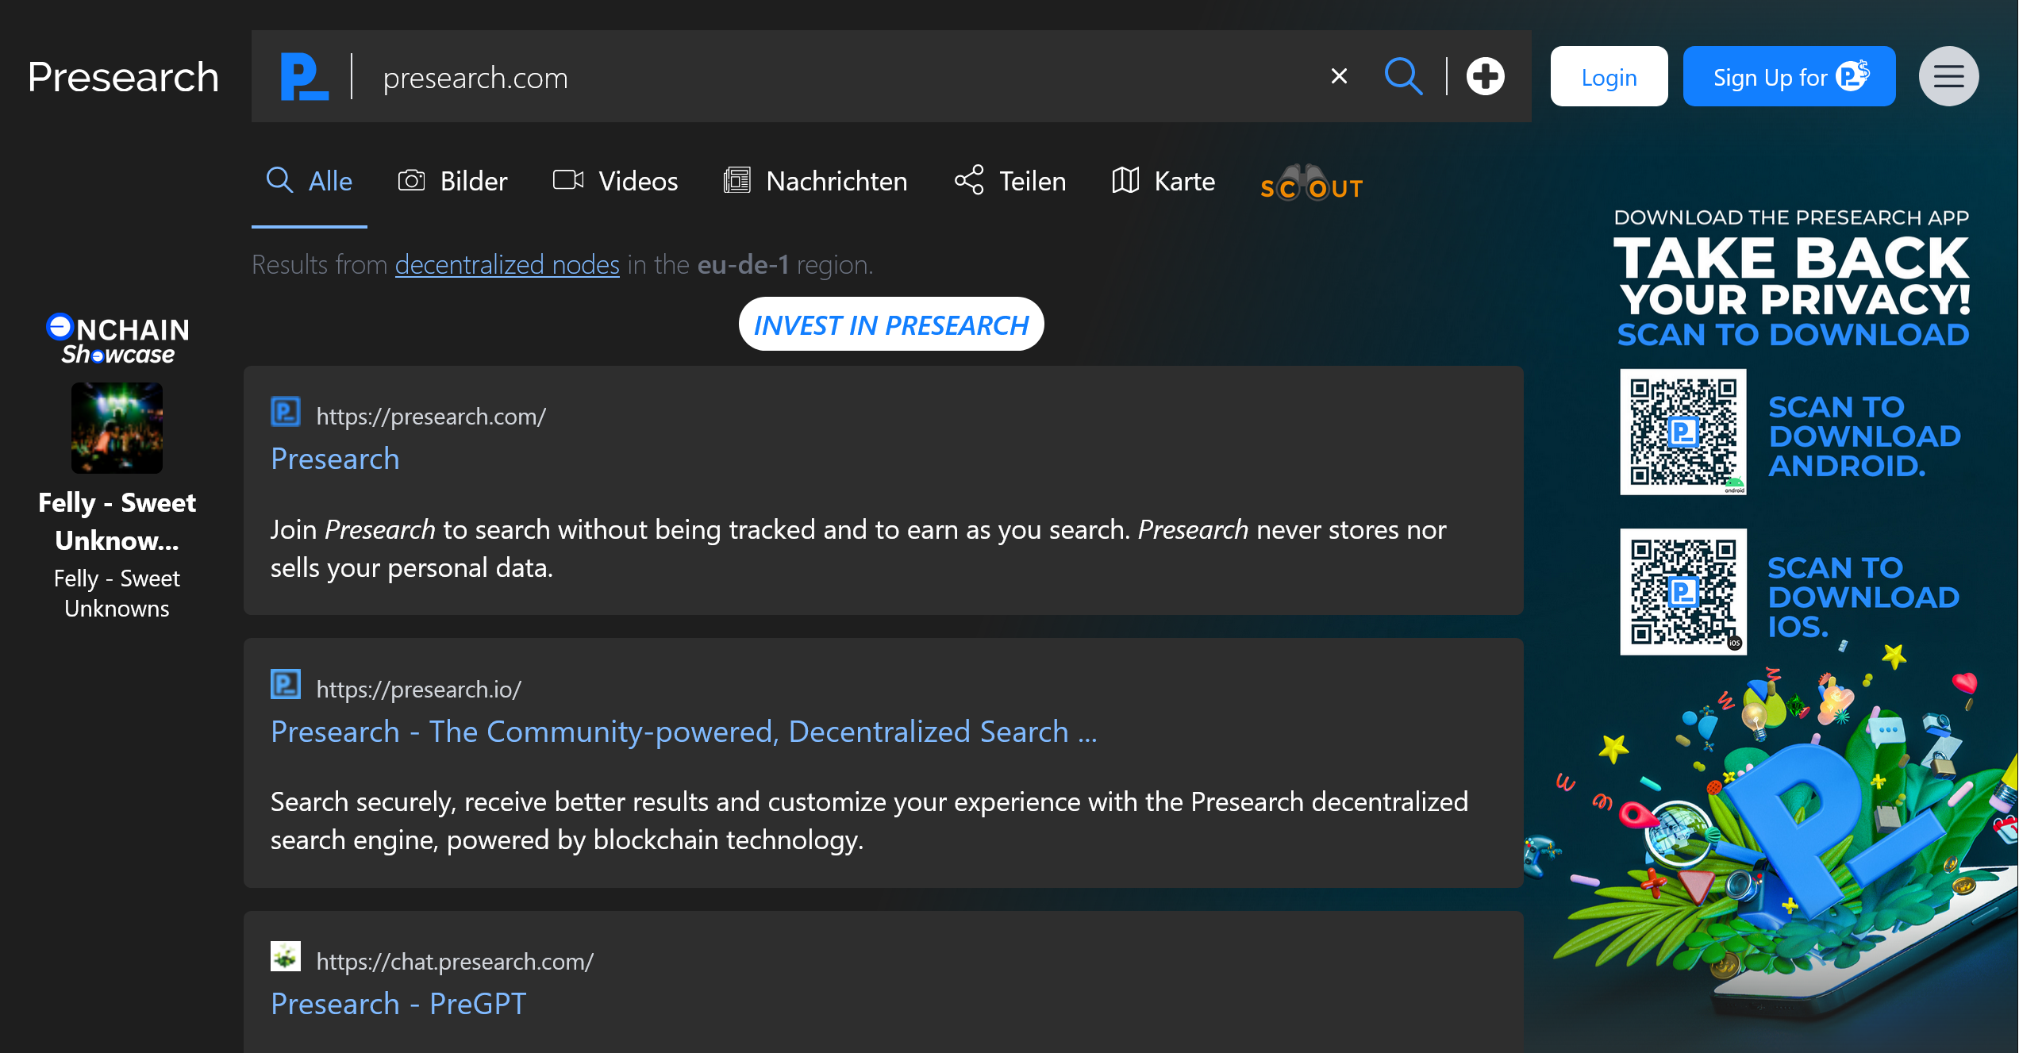Click the iOS download QR code
Viewport: 2019px width, 1053px height.
point(1682,592)
